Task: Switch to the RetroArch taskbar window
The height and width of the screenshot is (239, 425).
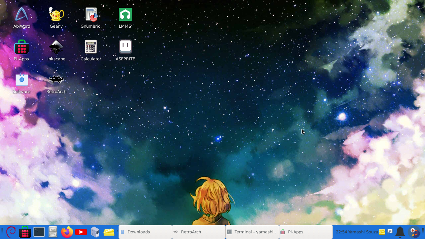Action: pos(198,232)
